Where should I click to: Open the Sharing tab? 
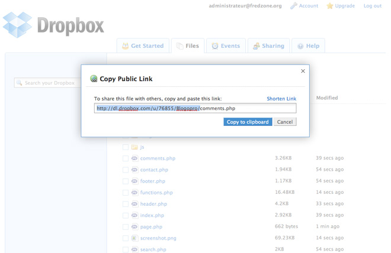[268, 46]
